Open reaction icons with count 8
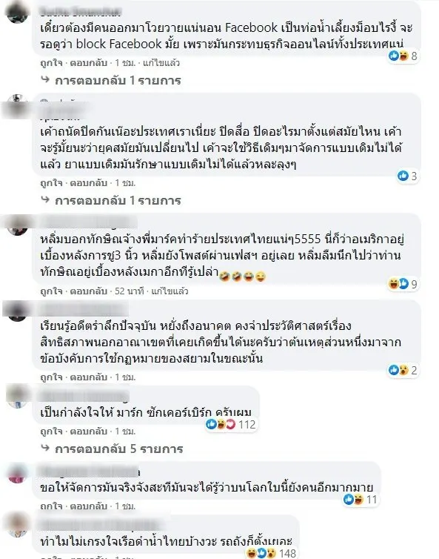439x559 pixels. point(403,56)
